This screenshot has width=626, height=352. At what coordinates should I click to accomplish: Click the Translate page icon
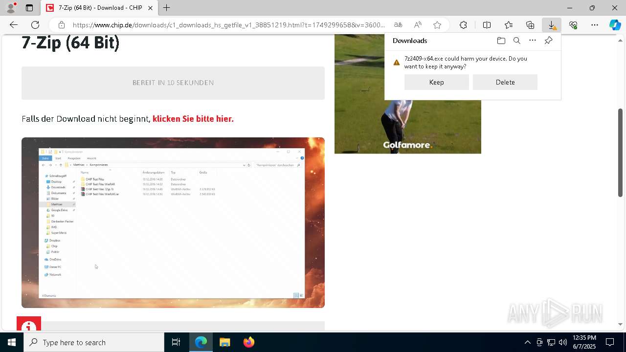398,25
